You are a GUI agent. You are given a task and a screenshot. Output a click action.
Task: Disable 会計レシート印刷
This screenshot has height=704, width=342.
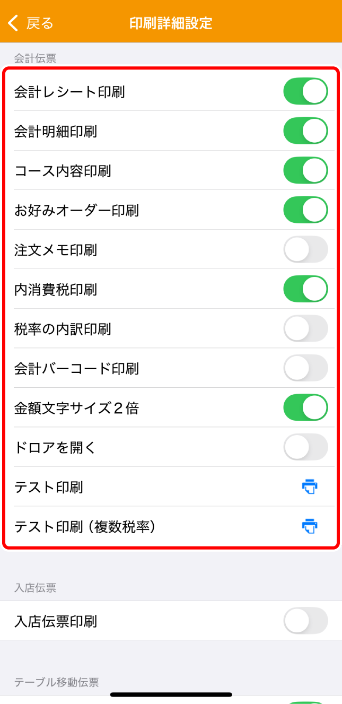pyautogui.click(x=305, y=91)
